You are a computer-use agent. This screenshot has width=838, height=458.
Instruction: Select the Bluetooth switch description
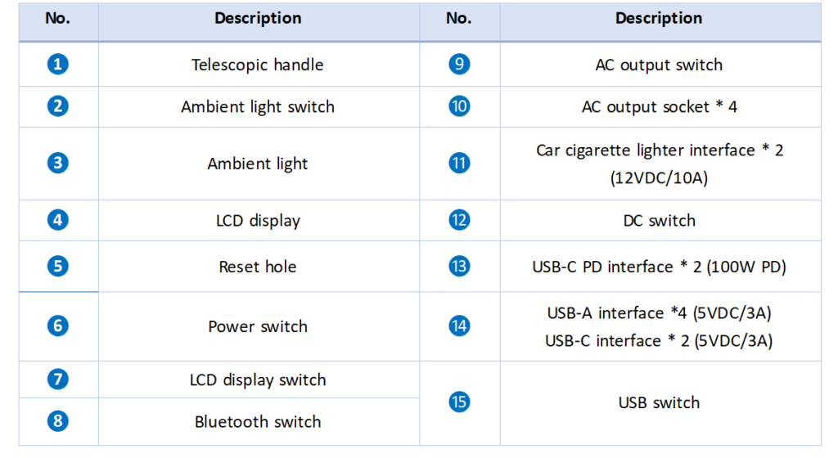point(258,422)
